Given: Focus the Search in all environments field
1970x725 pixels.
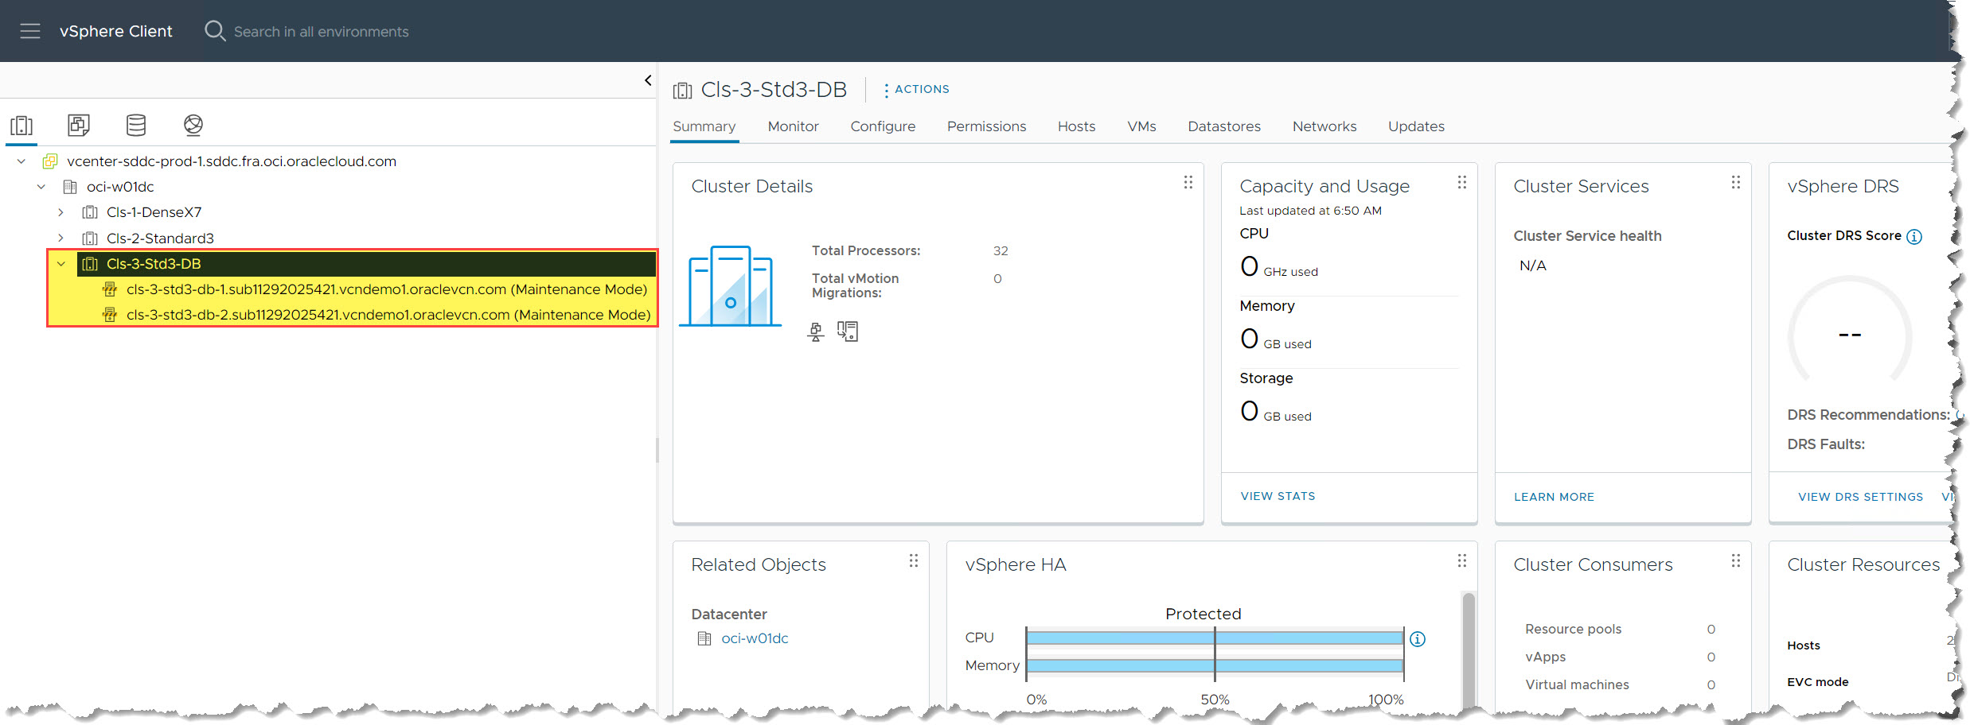Looking at the screenshot, I should (x=321, y=32).
